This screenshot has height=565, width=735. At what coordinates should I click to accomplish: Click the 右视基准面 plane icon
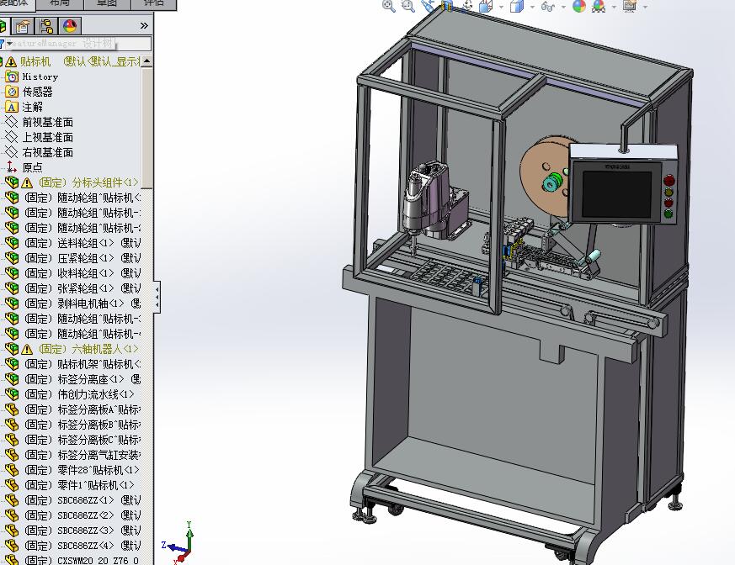click(x=11, y=152)
